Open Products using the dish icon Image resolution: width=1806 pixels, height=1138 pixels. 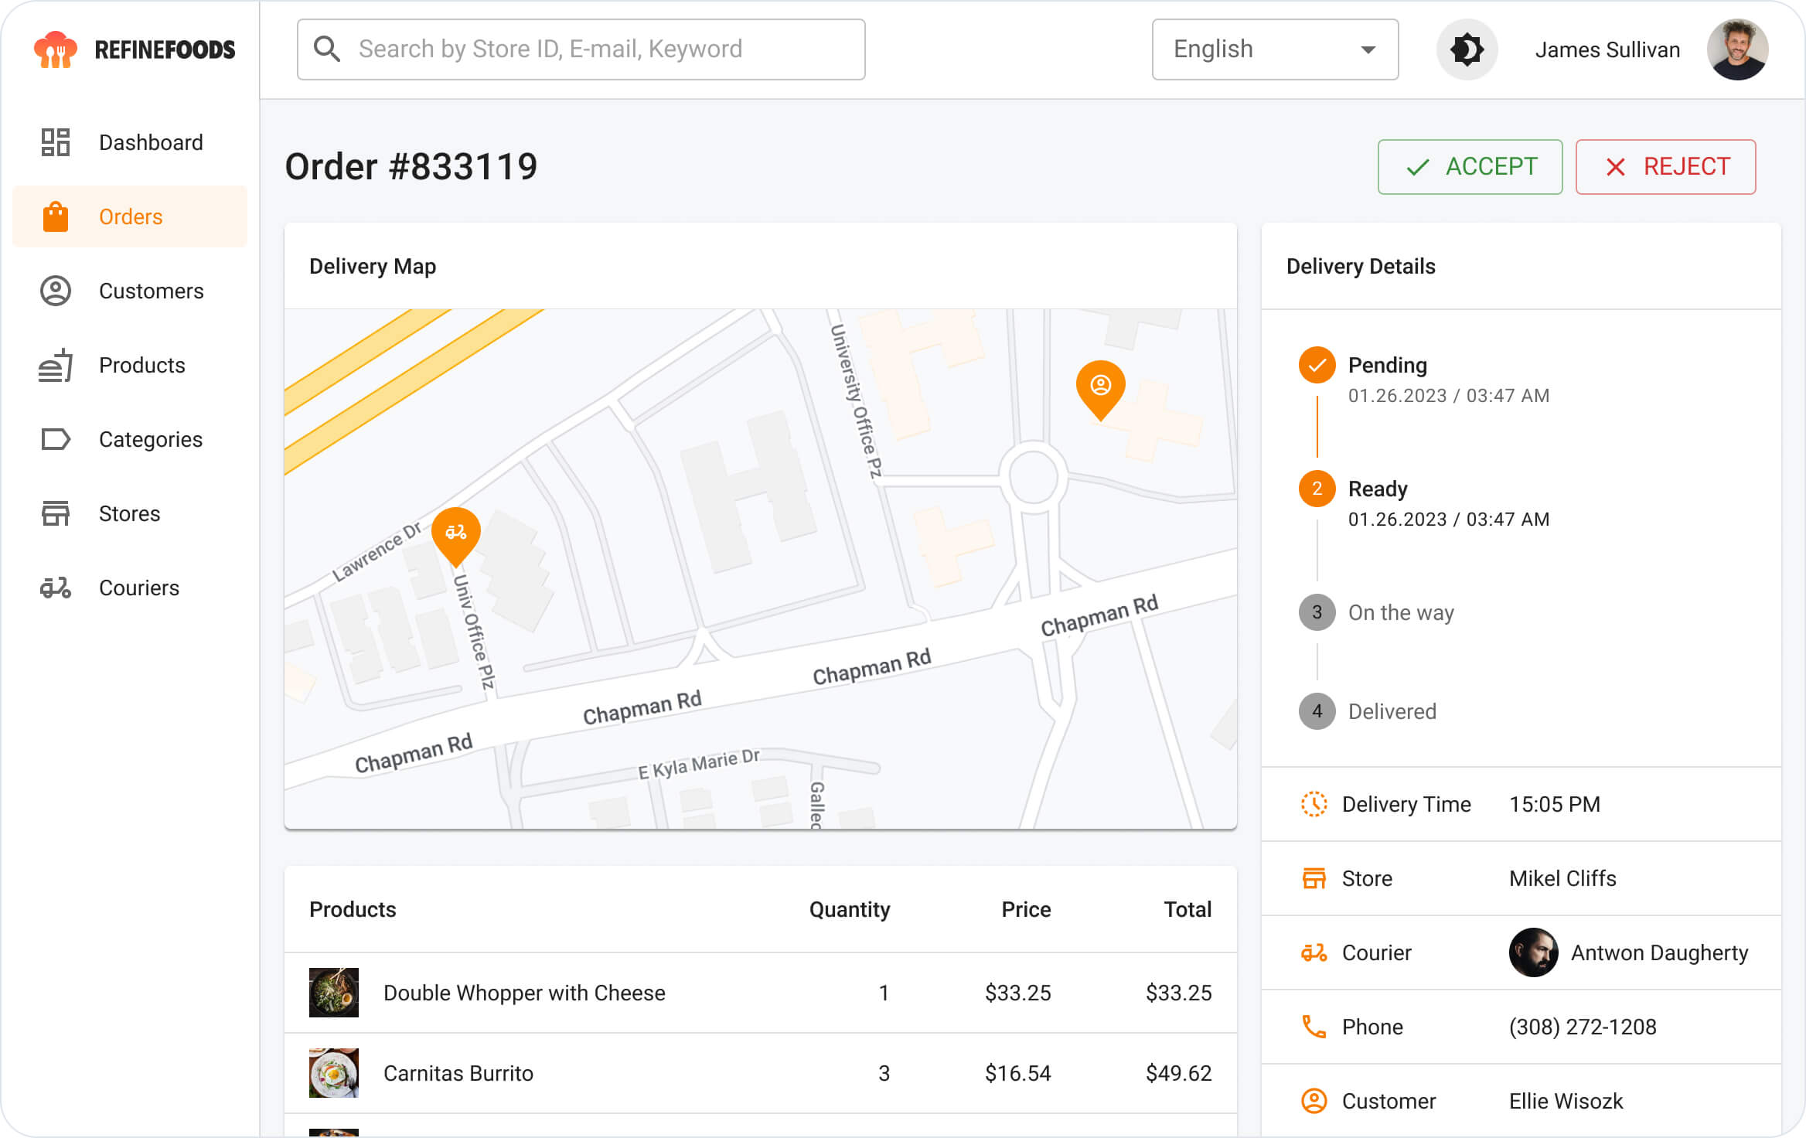55,365
